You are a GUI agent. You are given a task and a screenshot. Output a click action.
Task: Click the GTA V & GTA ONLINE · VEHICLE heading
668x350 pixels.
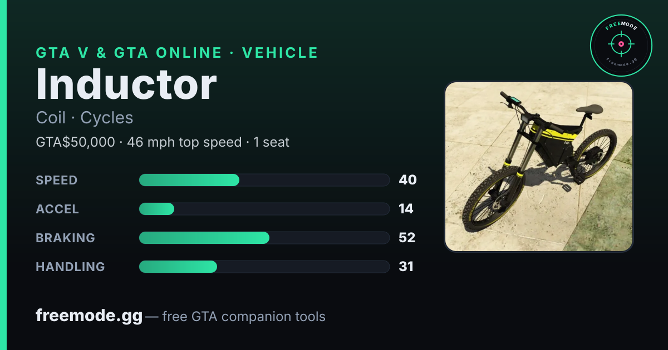click(177, 53)
